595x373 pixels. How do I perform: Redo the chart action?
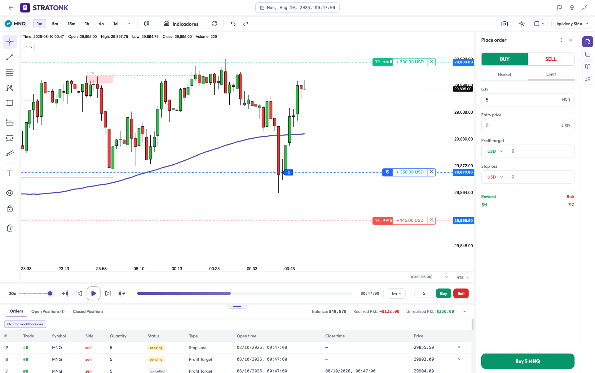coord(246,24)
